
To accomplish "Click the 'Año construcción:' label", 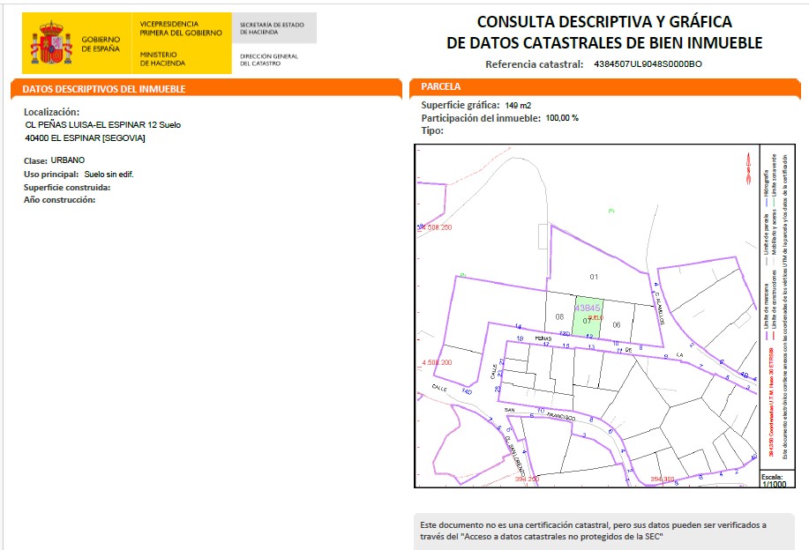I will click(59, 200).
